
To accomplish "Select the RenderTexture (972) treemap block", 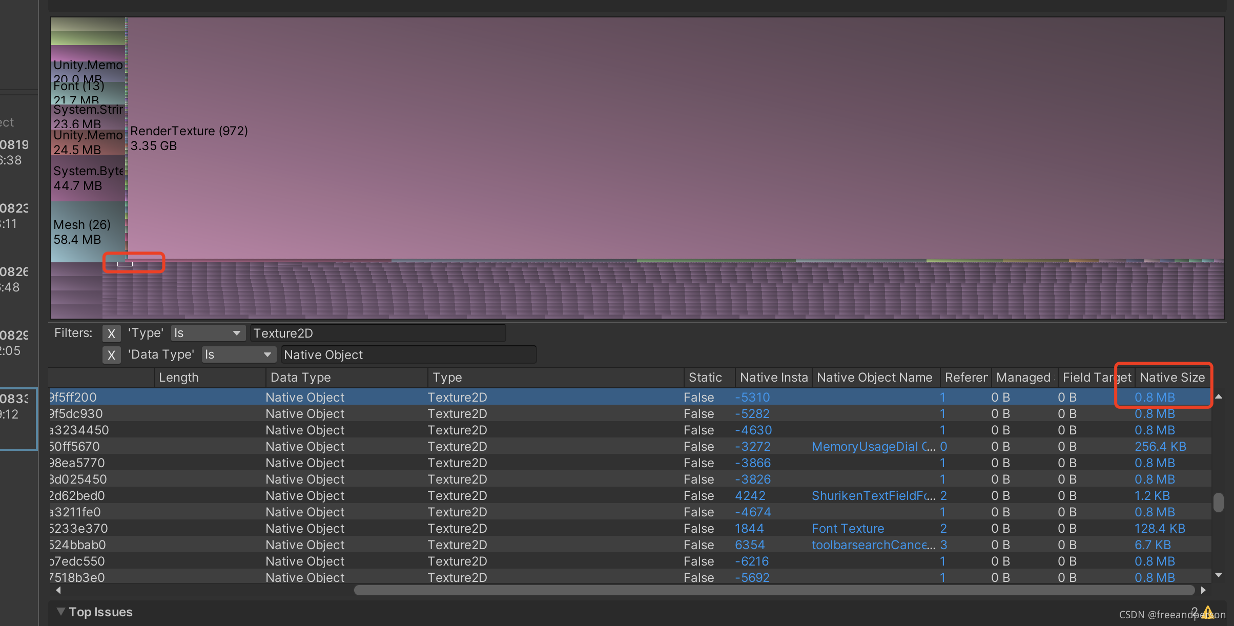I will (666, 138).
